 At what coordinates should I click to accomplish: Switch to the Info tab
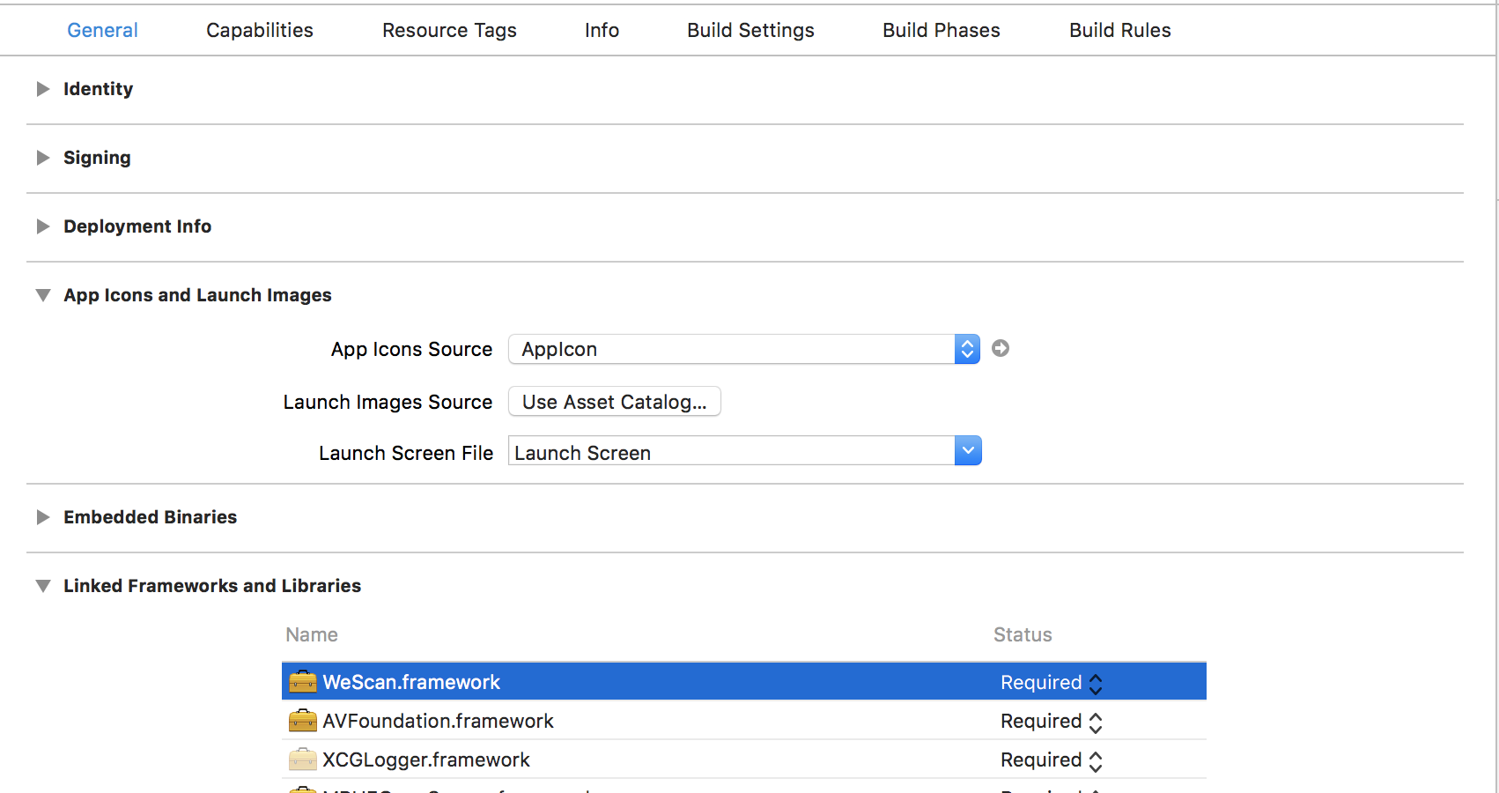coord(602,30)
